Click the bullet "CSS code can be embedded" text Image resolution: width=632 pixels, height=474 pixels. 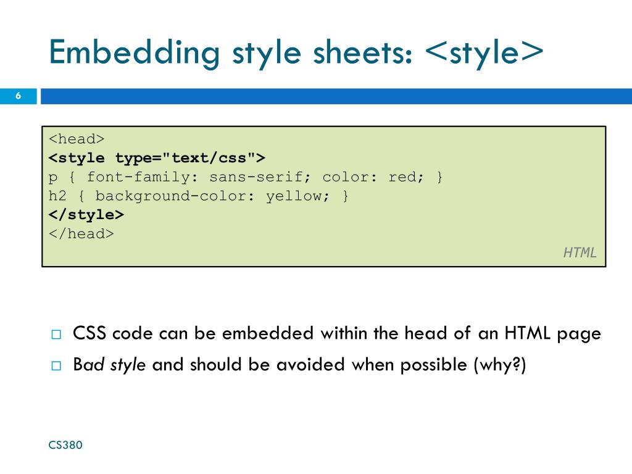pyautogui.click(x=337, y=334)
